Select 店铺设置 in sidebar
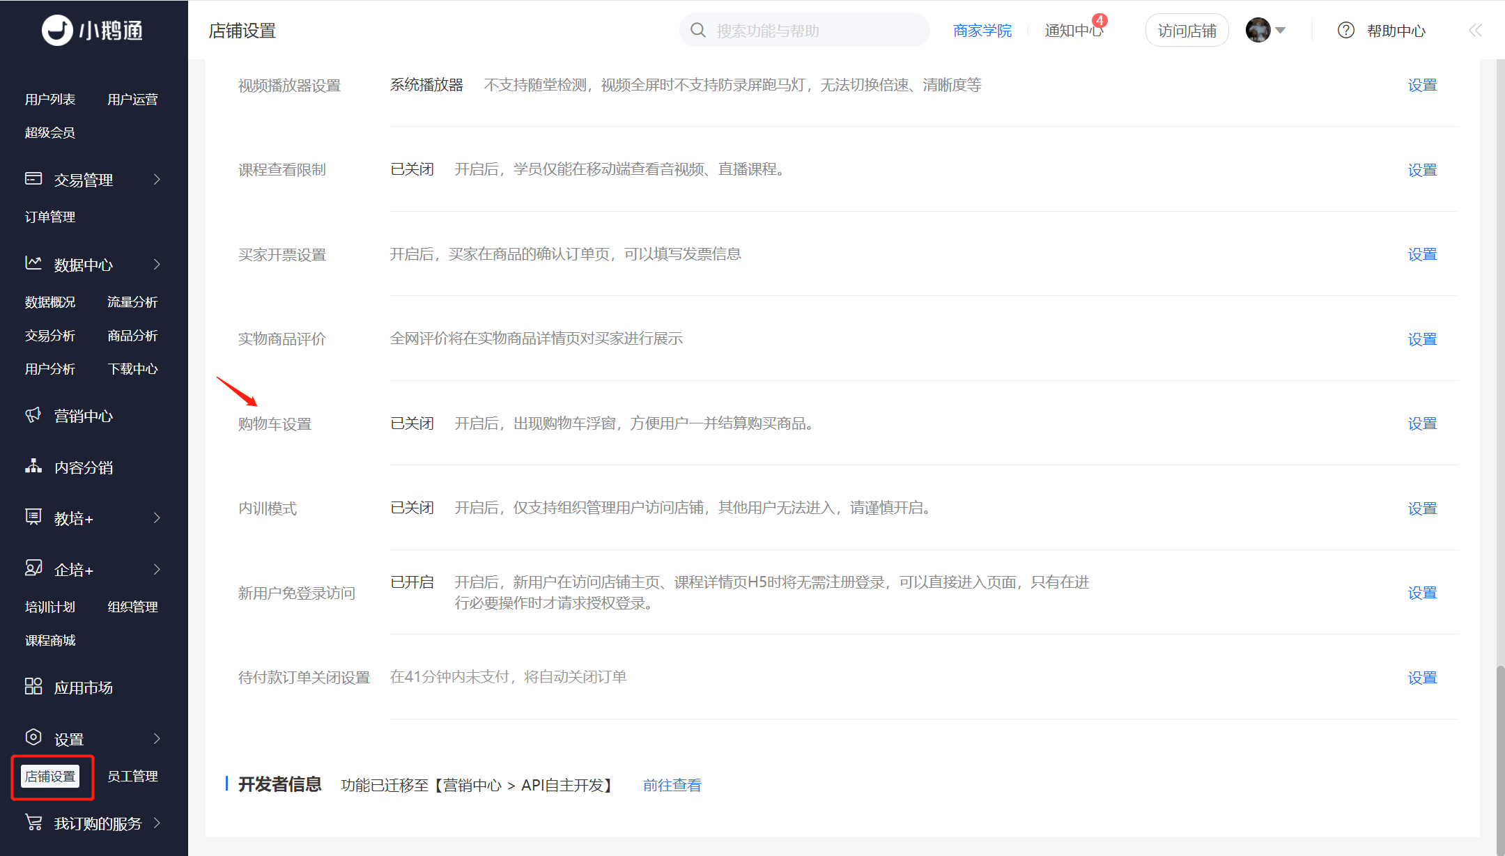Viewport: 1505px width, 856px height. coord(50,777)
